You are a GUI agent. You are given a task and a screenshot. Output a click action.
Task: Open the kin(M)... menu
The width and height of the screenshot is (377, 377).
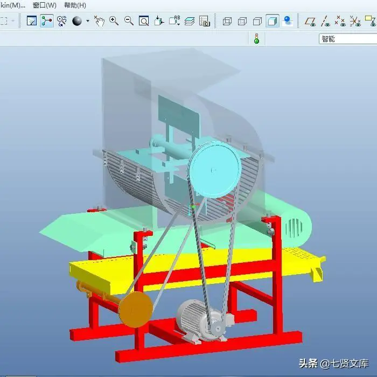point(13,5)
